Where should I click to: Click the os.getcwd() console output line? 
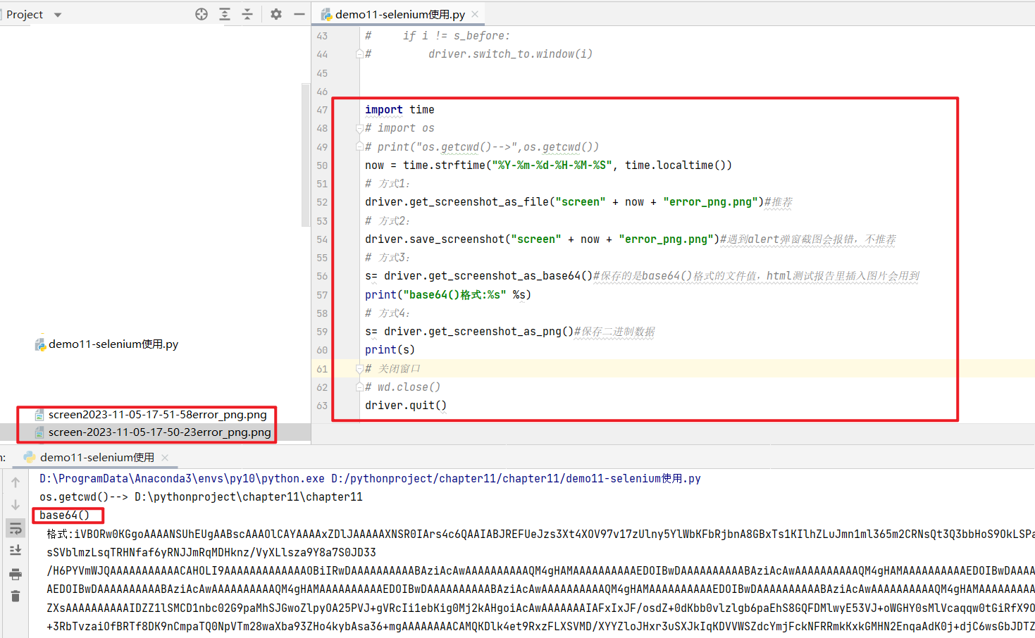[x=201, y=497]
